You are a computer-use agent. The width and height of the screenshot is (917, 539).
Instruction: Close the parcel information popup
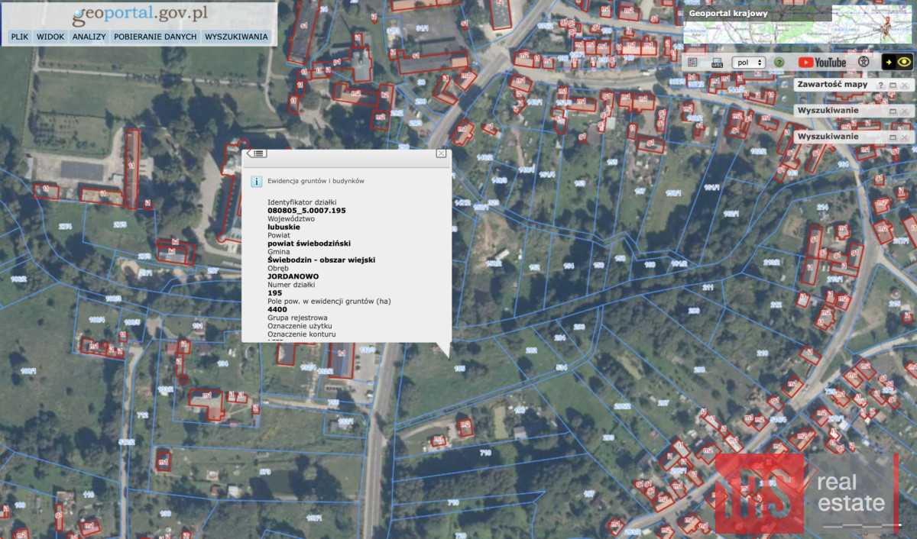[x=441, y=153]
